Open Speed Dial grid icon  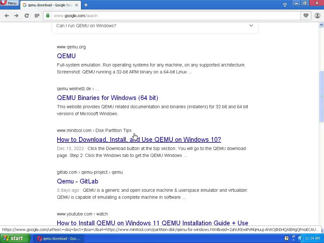(x=37, y=16)
